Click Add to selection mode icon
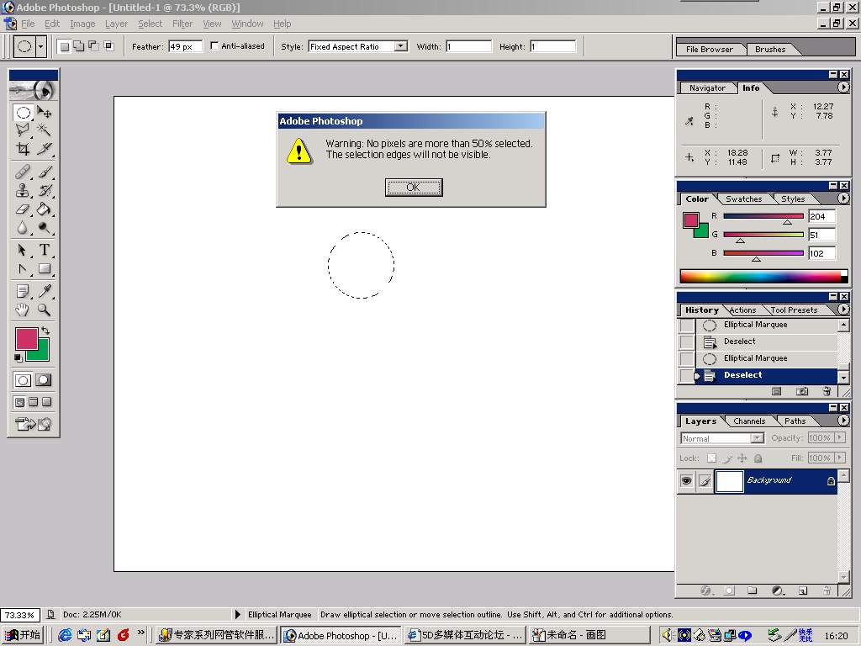861x646 pixels. point(79,46)
